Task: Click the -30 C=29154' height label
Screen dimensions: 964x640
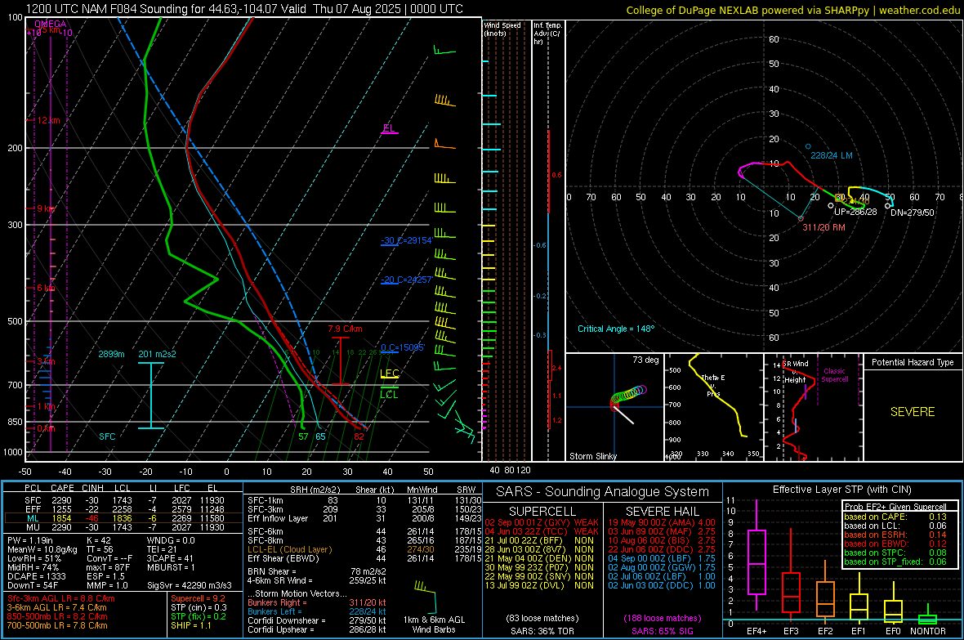Action: [406, 240]
